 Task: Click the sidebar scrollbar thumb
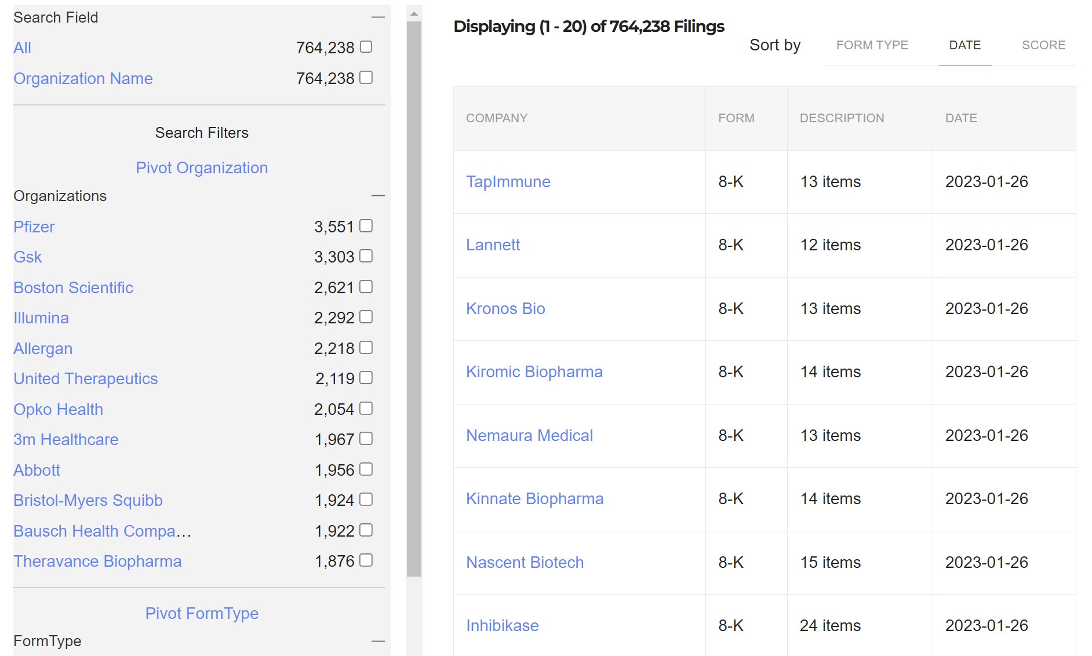click(414, 299)
